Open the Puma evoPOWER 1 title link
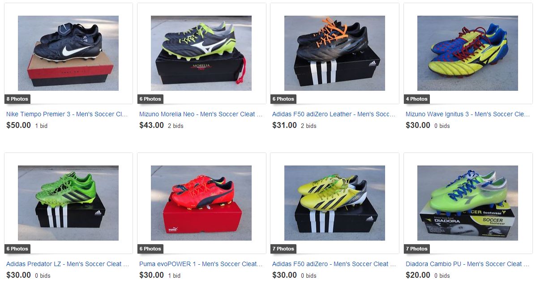 tap(201, 264)
